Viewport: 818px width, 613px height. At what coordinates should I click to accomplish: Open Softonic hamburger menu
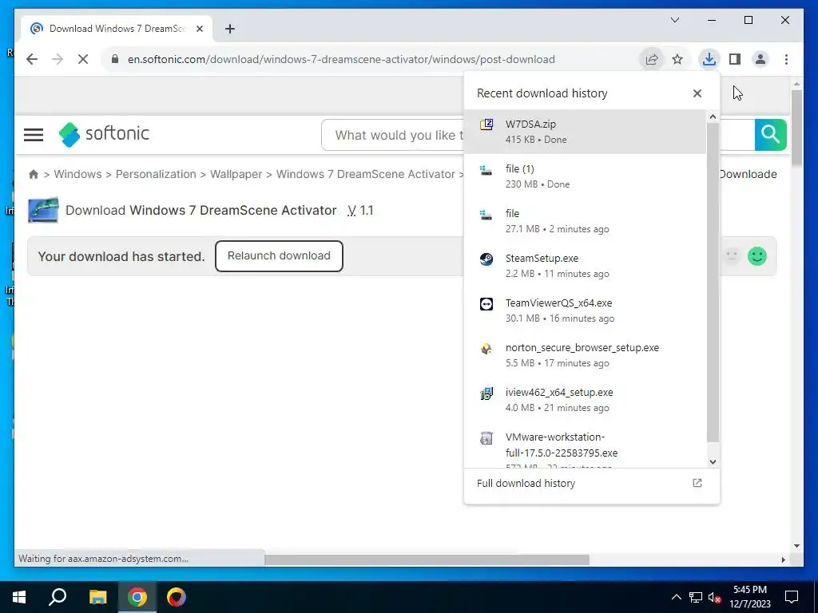pyautogui.click(x=34, y=134)
